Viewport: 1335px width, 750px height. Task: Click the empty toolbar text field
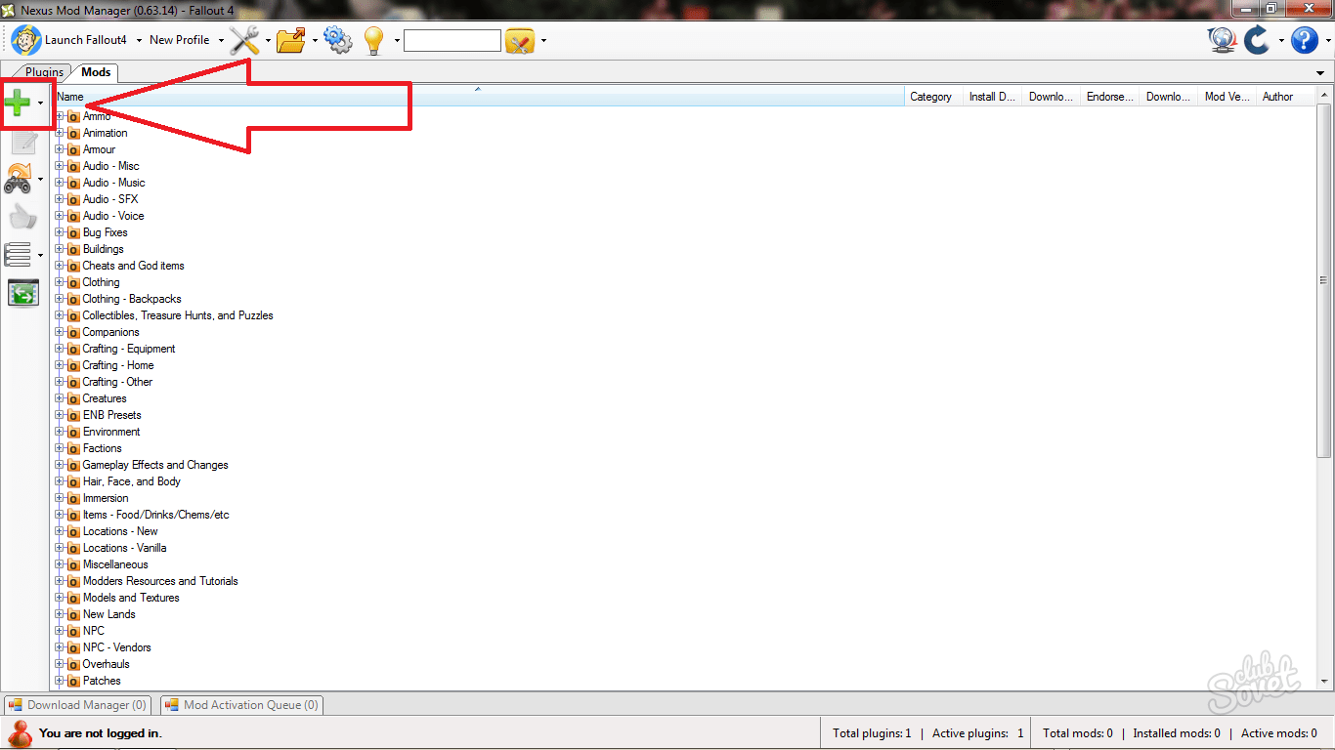tap(452, 41)
